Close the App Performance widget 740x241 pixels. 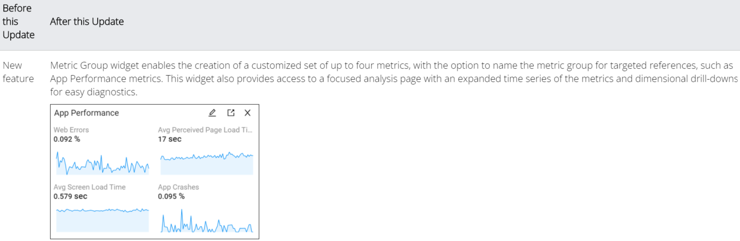(x=248, y=113)
